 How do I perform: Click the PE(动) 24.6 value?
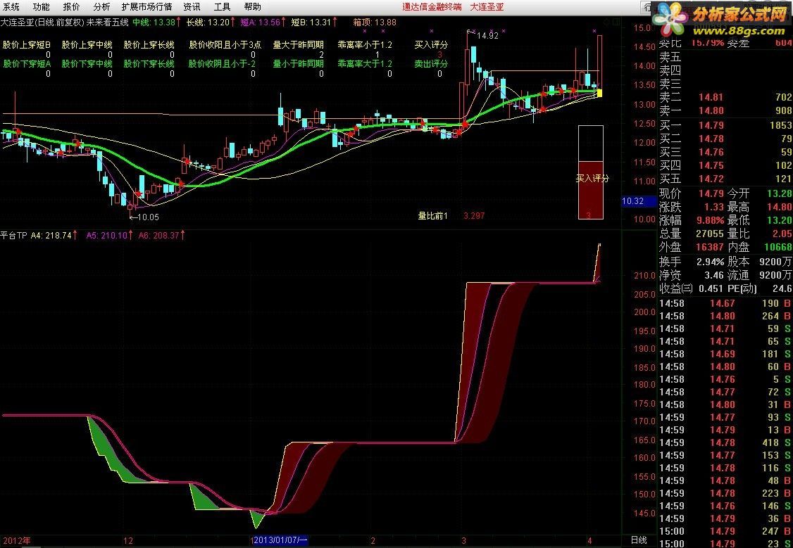[x=782, y=289]
